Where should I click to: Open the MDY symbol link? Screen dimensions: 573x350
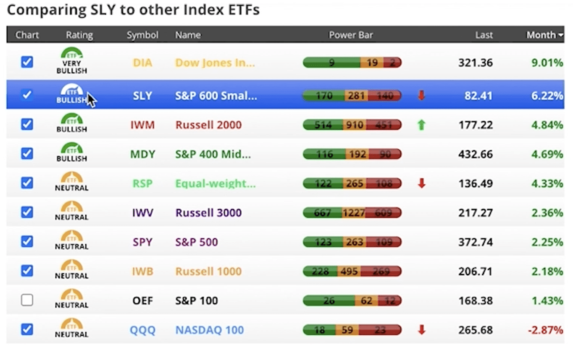pyautogui.click(x=142, y=154)
